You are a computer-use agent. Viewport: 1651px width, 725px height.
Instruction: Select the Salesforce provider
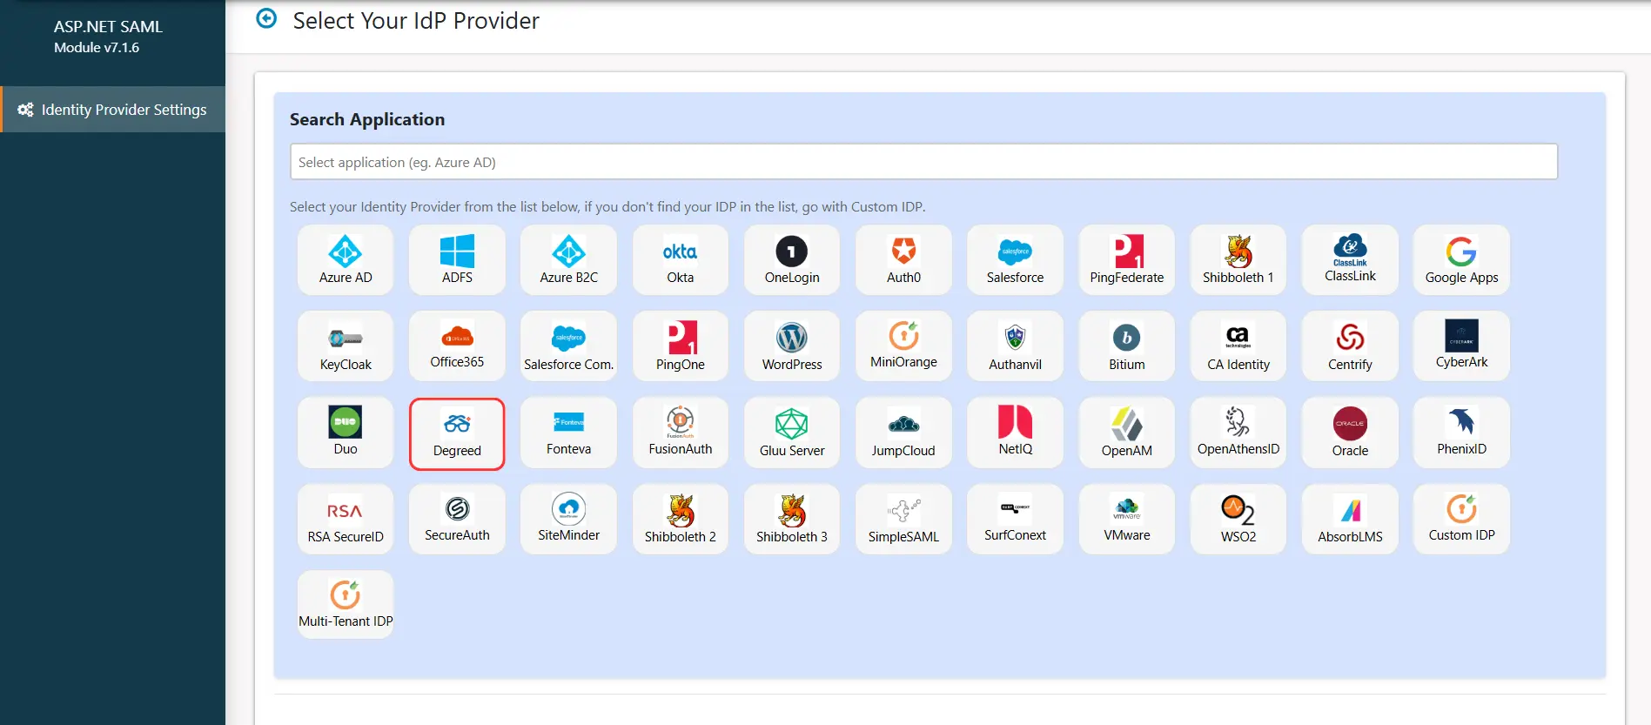point(1015,259)
